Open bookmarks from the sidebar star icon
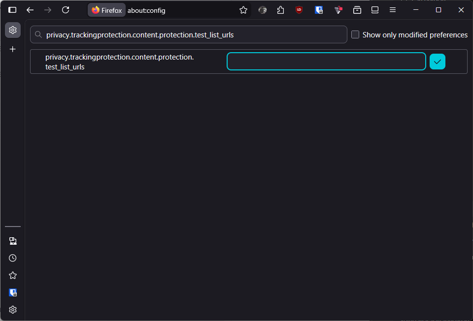 point(13,275)
